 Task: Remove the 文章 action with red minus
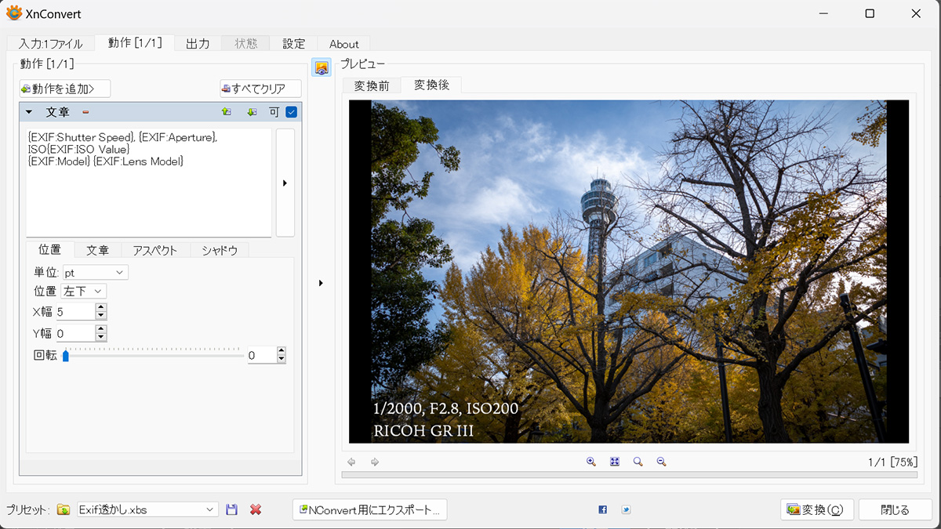click(x=85, y=112)
